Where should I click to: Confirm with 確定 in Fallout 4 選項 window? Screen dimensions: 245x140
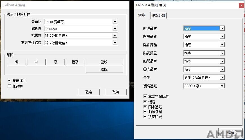point(89,92)
